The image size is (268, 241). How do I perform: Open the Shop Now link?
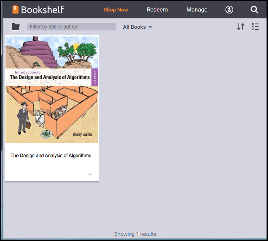[116, 10]
